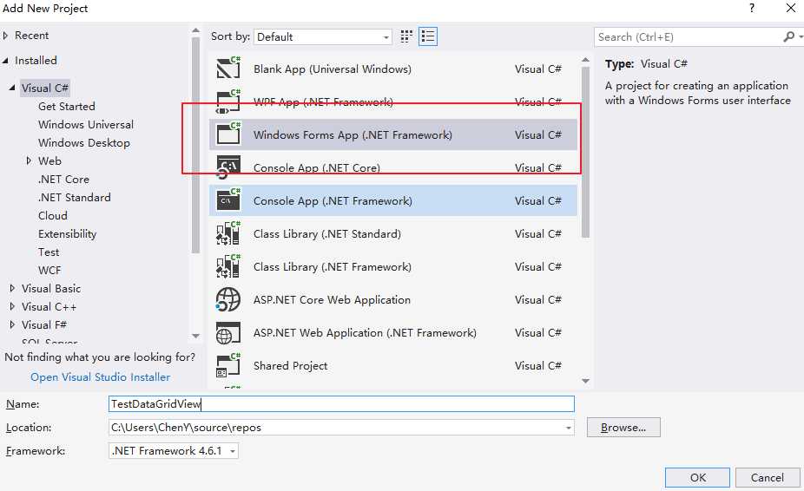Click the Console App (.NET Framework) icon

click(x=228, y=200)
